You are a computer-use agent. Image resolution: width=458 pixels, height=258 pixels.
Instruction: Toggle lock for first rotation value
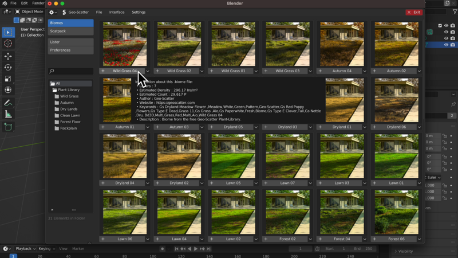click(445, 157)
